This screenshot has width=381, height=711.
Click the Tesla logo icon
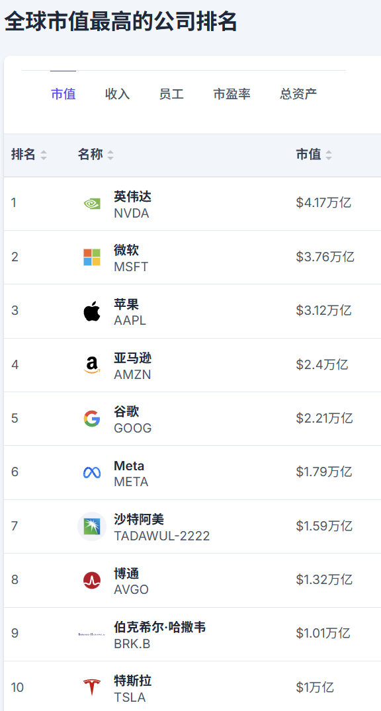coord(92,687)
